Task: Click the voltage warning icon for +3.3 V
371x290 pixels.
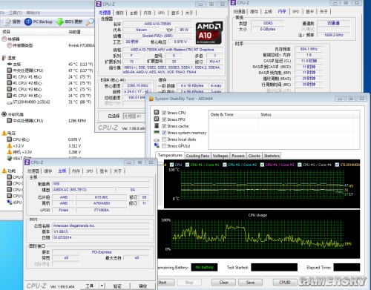Action: 10,145
